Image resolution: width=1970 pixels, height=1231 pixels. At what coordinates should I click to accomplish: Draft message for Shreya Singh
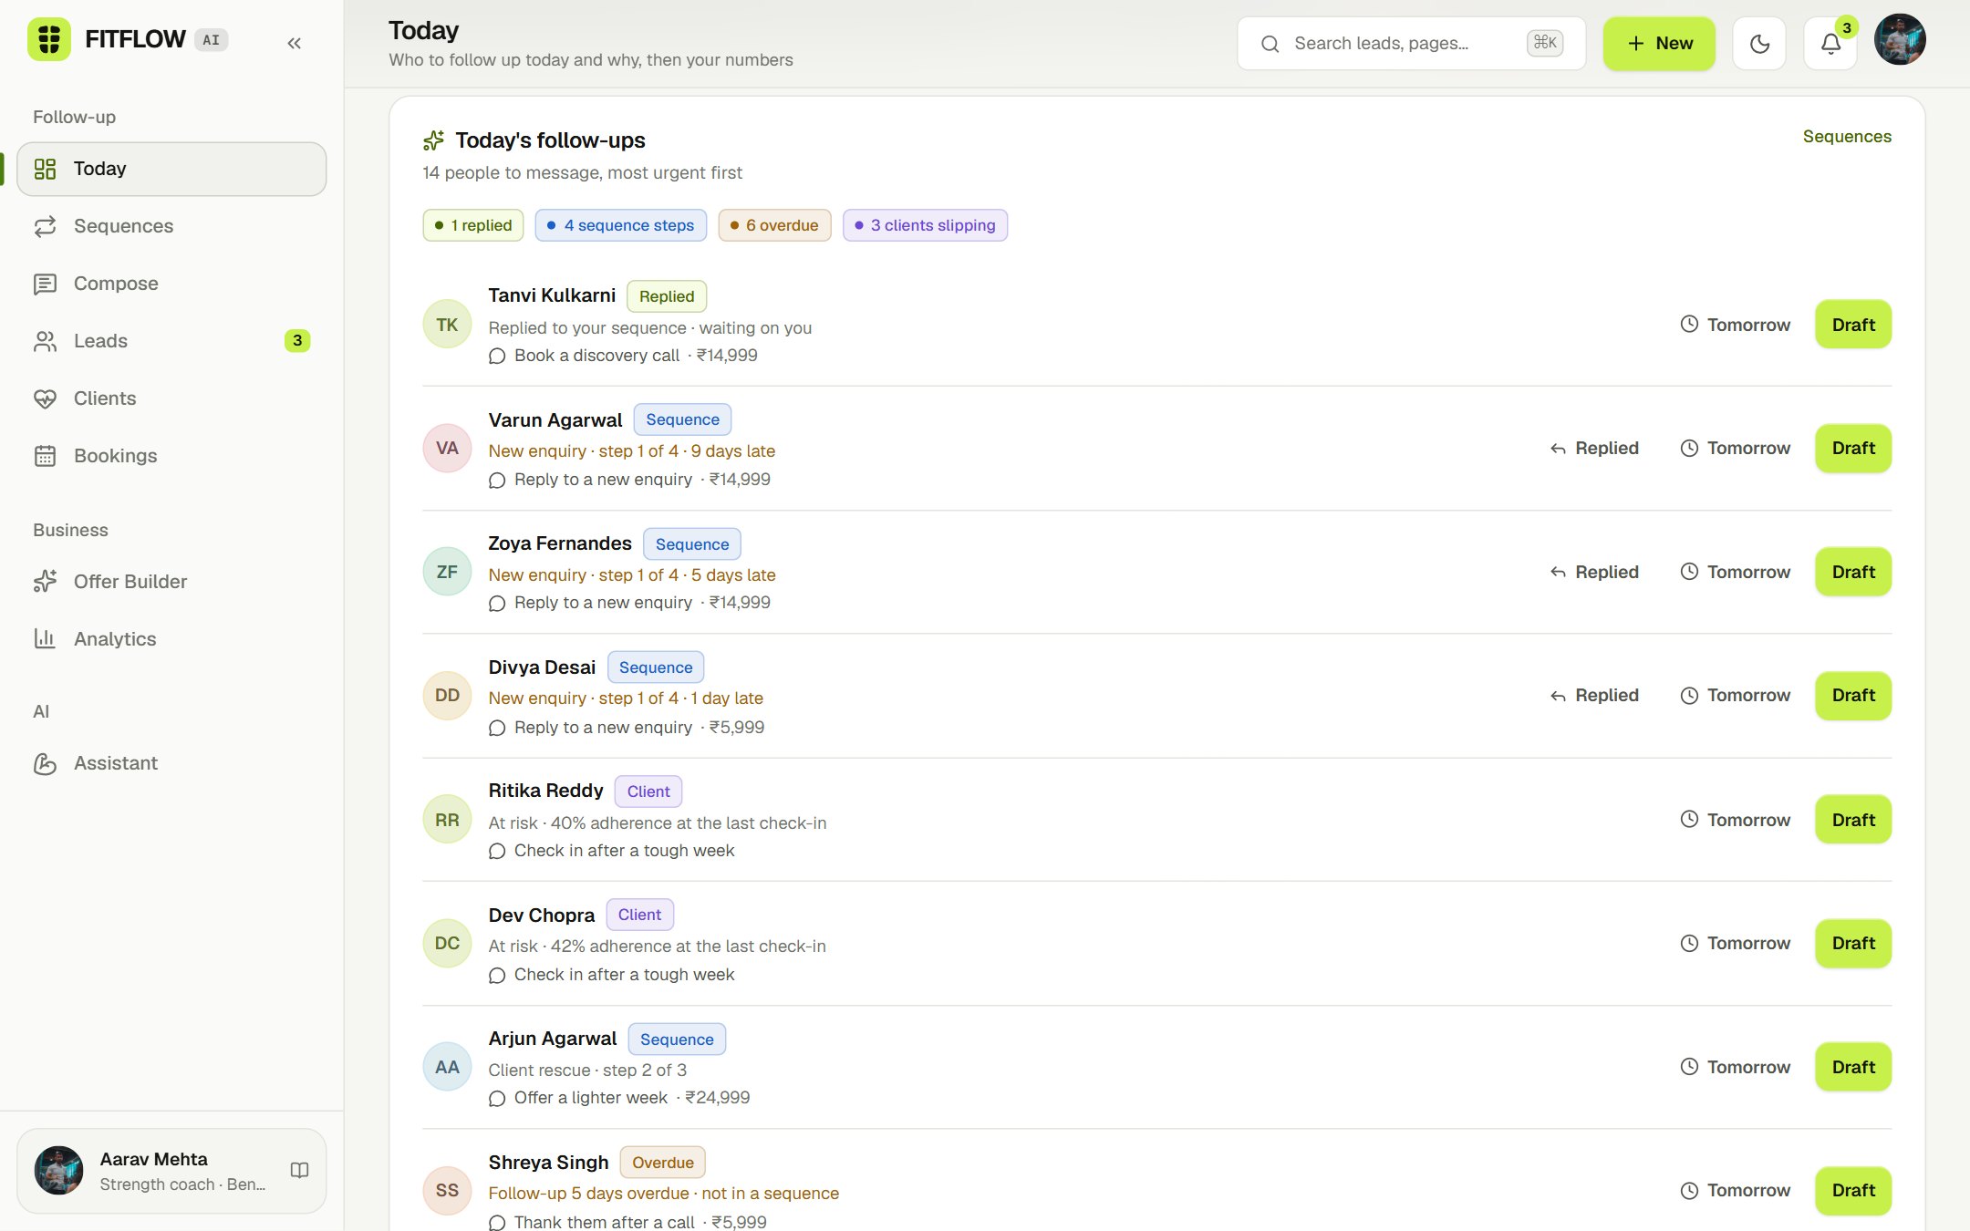1853,1191
